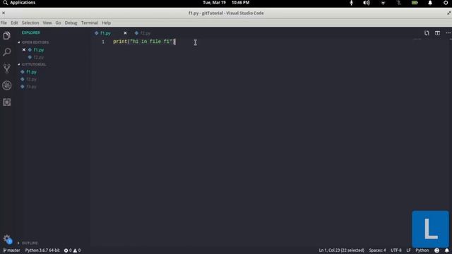Click the Split Editor icon
This screenshot has width=452, height=254.
click(438, 33)
